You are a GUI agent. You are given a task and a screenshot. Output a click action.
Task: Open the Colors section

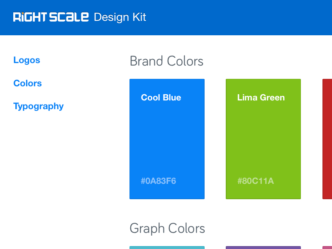(27, 83)
